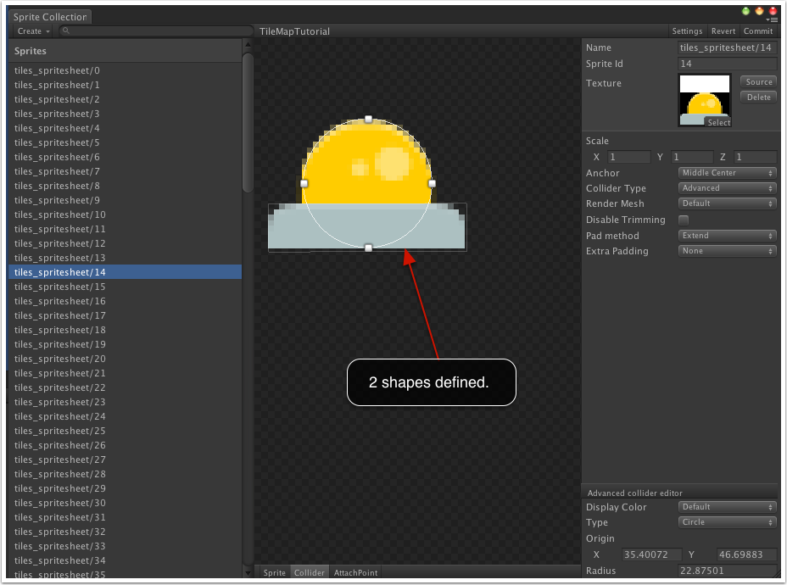Click the green window control button
The width and height of the screenshot is (787, 585).
[745, 11]
